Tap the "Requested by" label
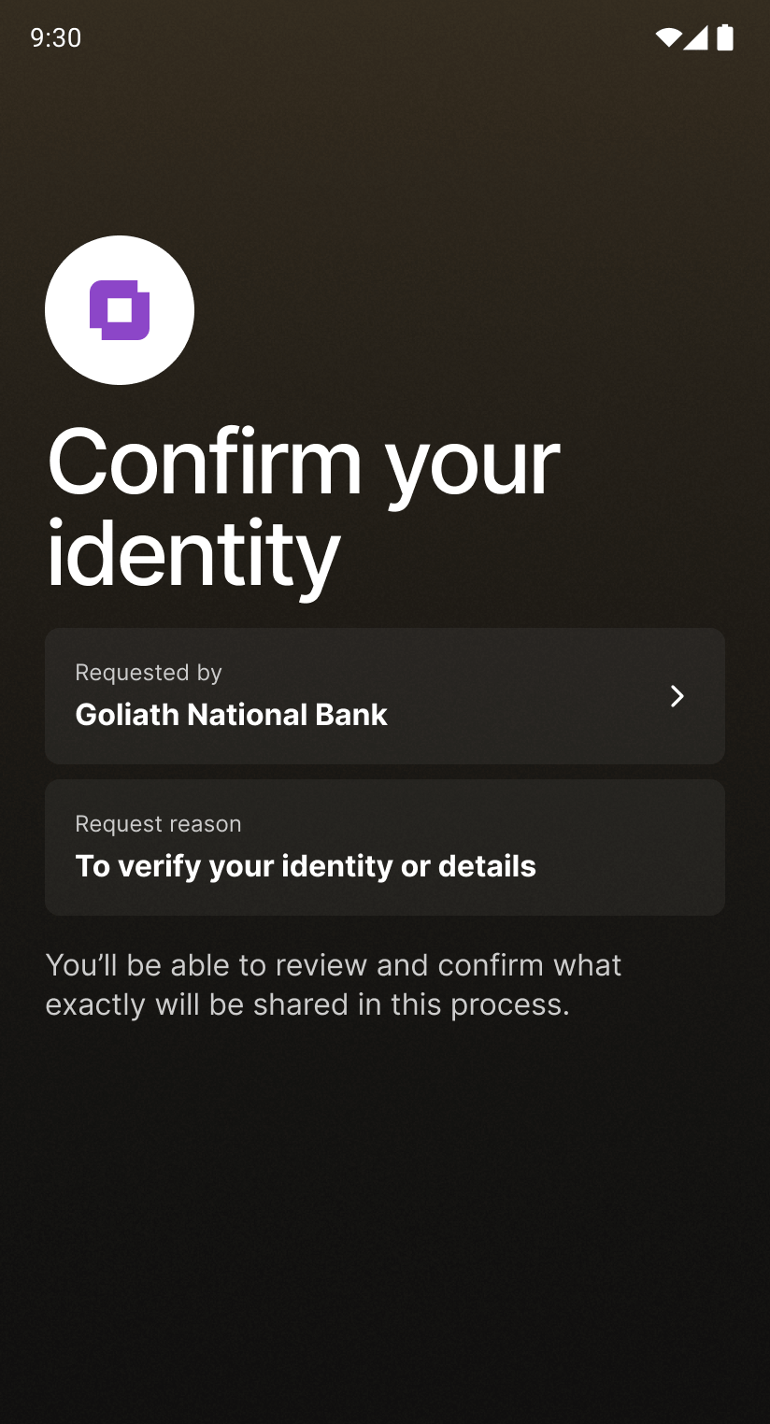Screen dimensions: 770x1424 click(149, 673)
